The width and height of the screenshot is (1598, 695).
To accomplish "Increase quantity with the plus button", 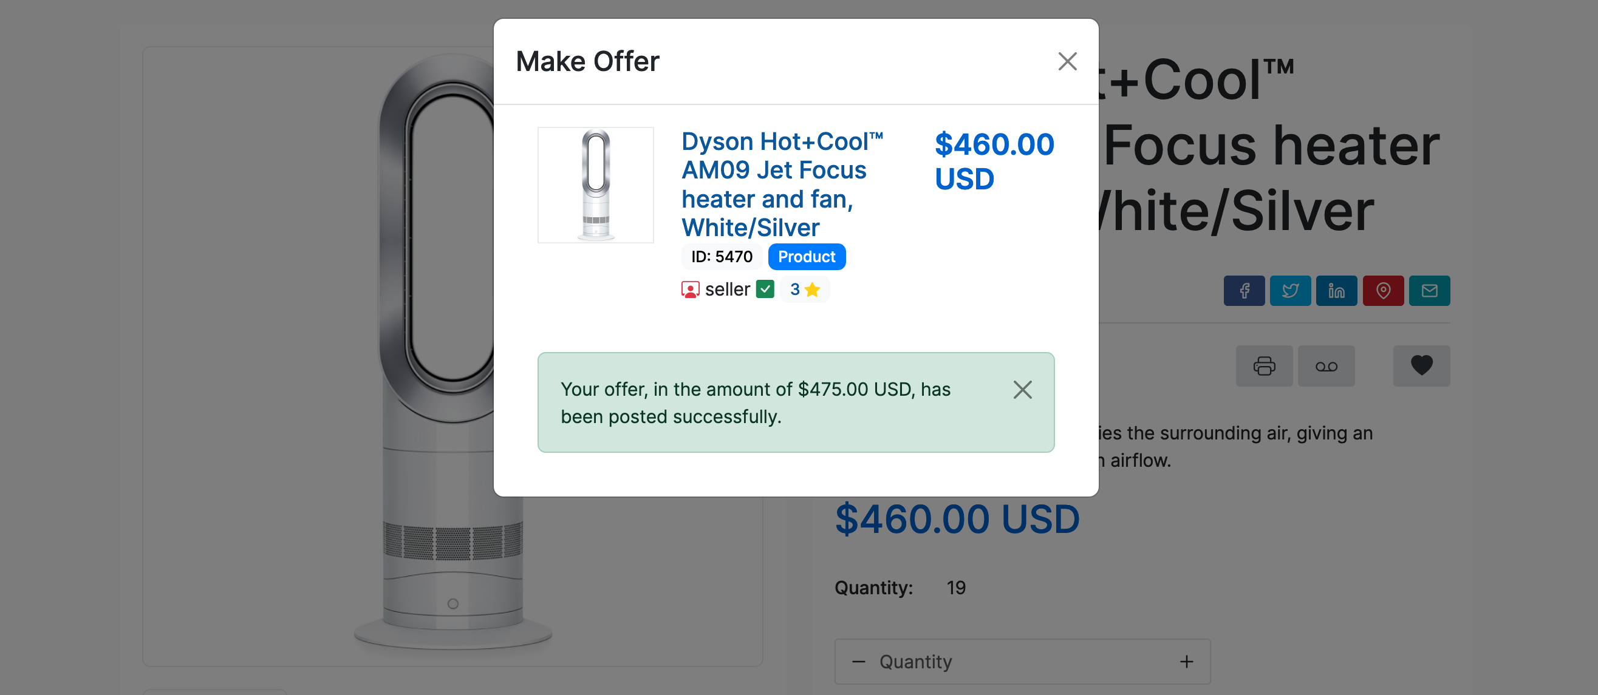I will point(1186,662).
